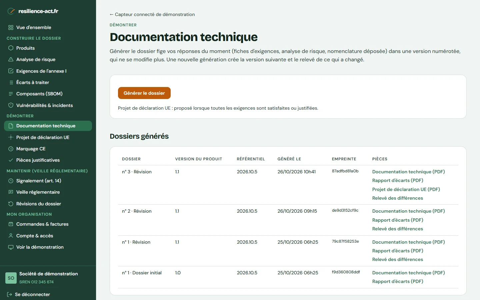Click the Marquage CE circle icon
Image resolution: width=480 pixels, height=300 pixels.
(11, 149)
